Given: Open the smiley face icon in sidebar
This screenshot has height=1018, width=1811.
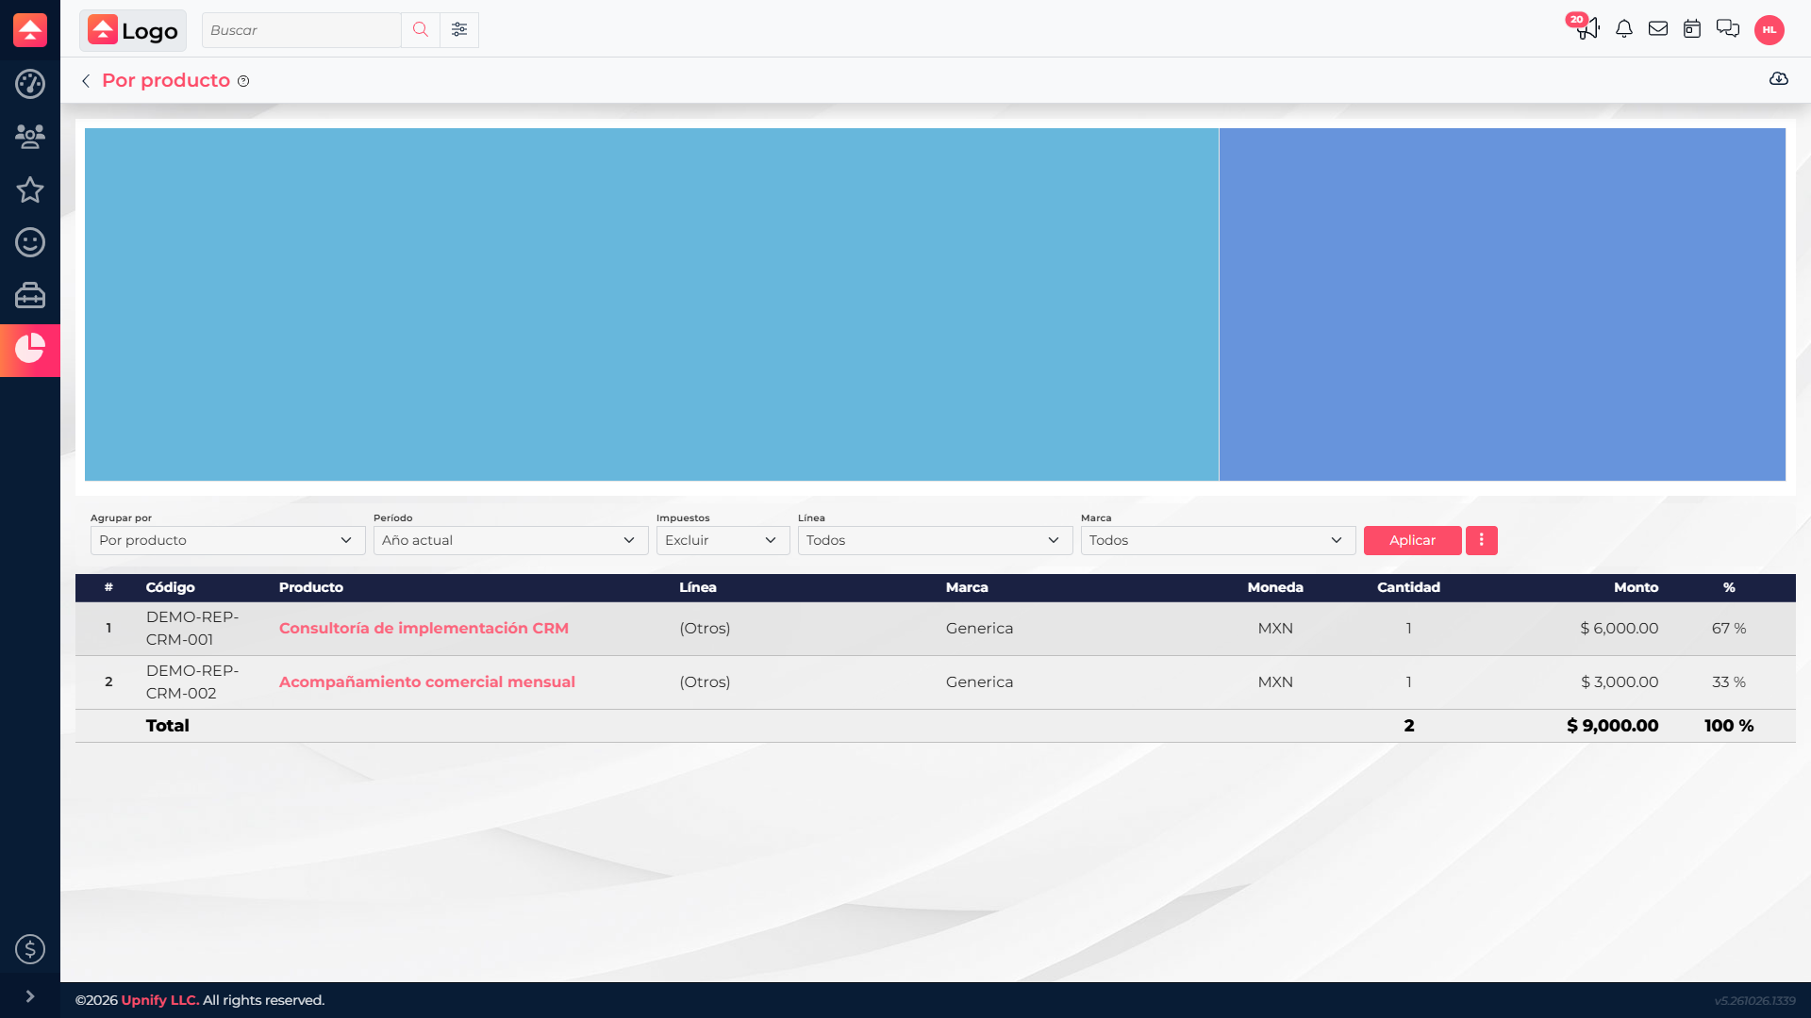Looking at the screenshot, I should [30, 242].
